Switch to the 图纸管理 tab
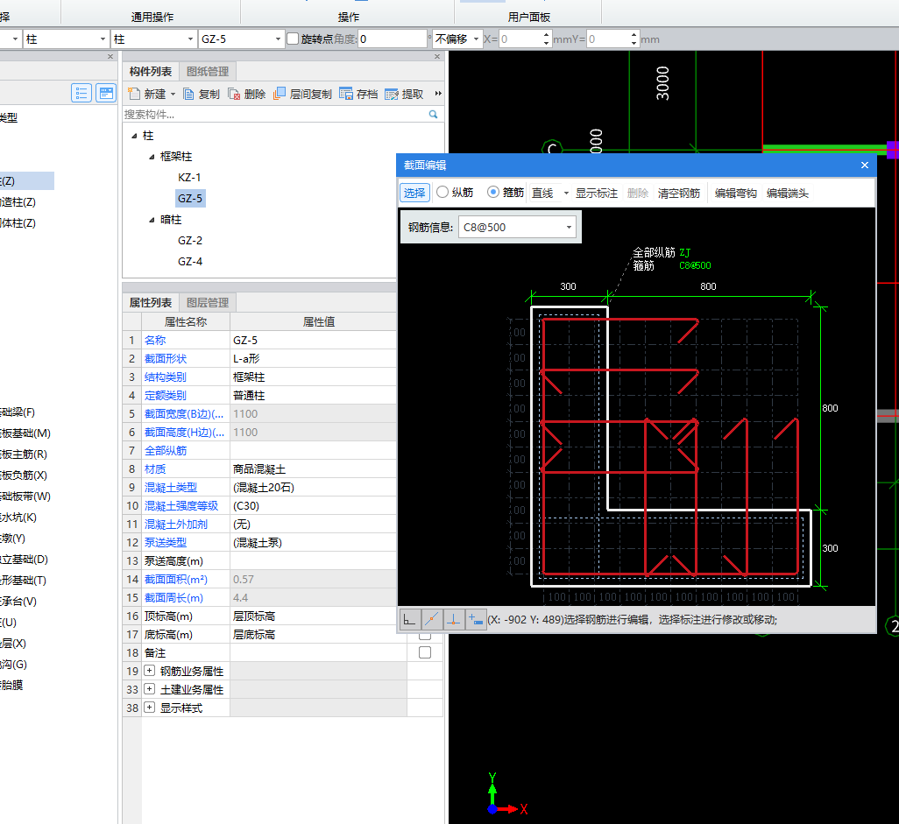 208,71
